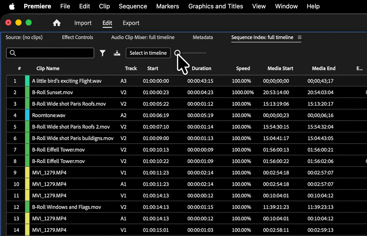Click the Select in timeline button

148,53
